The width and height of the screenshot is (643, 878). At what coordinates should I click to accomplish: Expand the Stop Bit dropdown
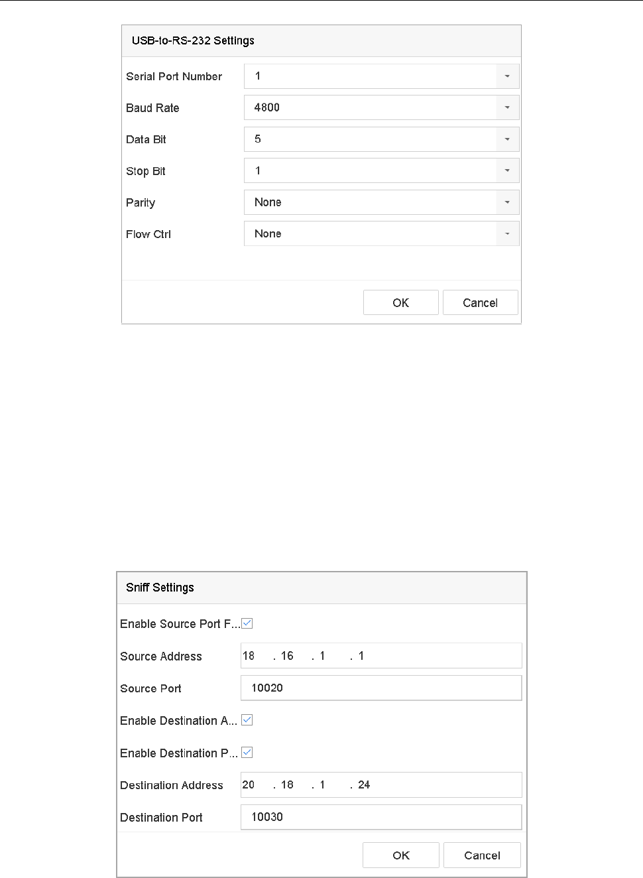tap(507, 170)
